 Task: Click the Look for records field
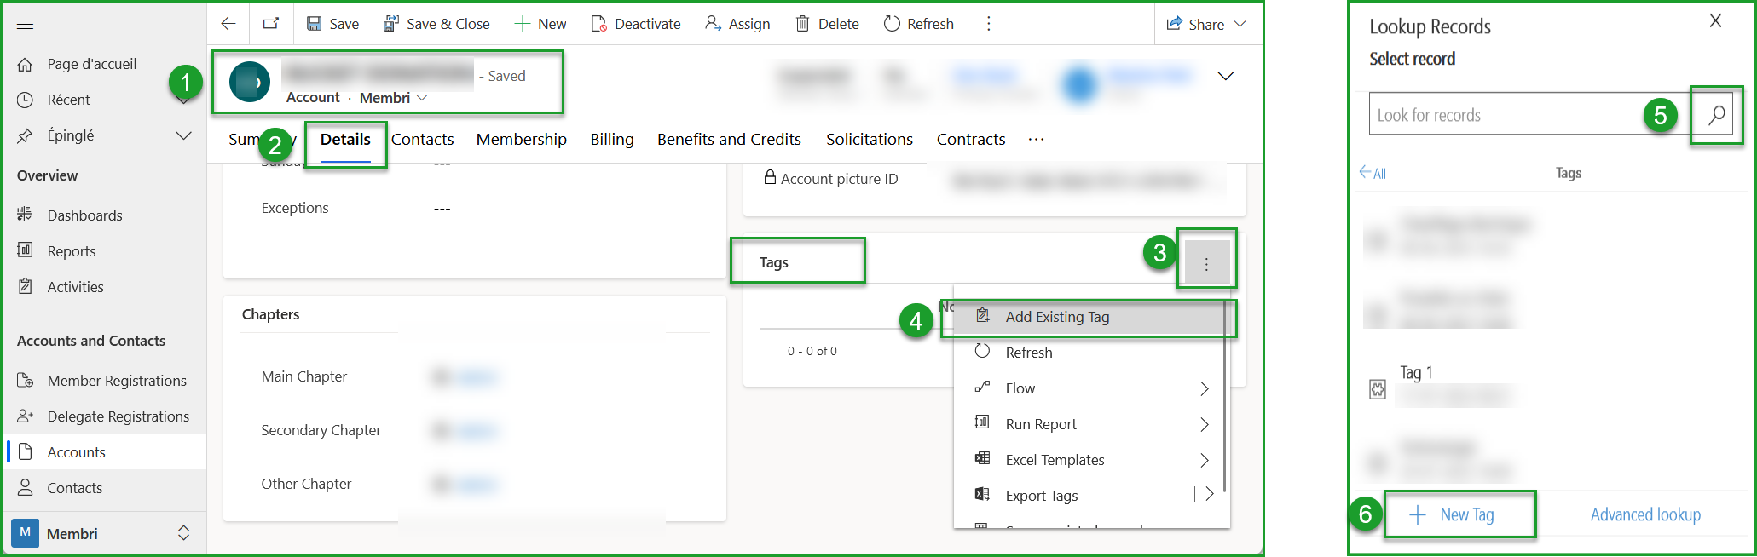point(1505,115)
